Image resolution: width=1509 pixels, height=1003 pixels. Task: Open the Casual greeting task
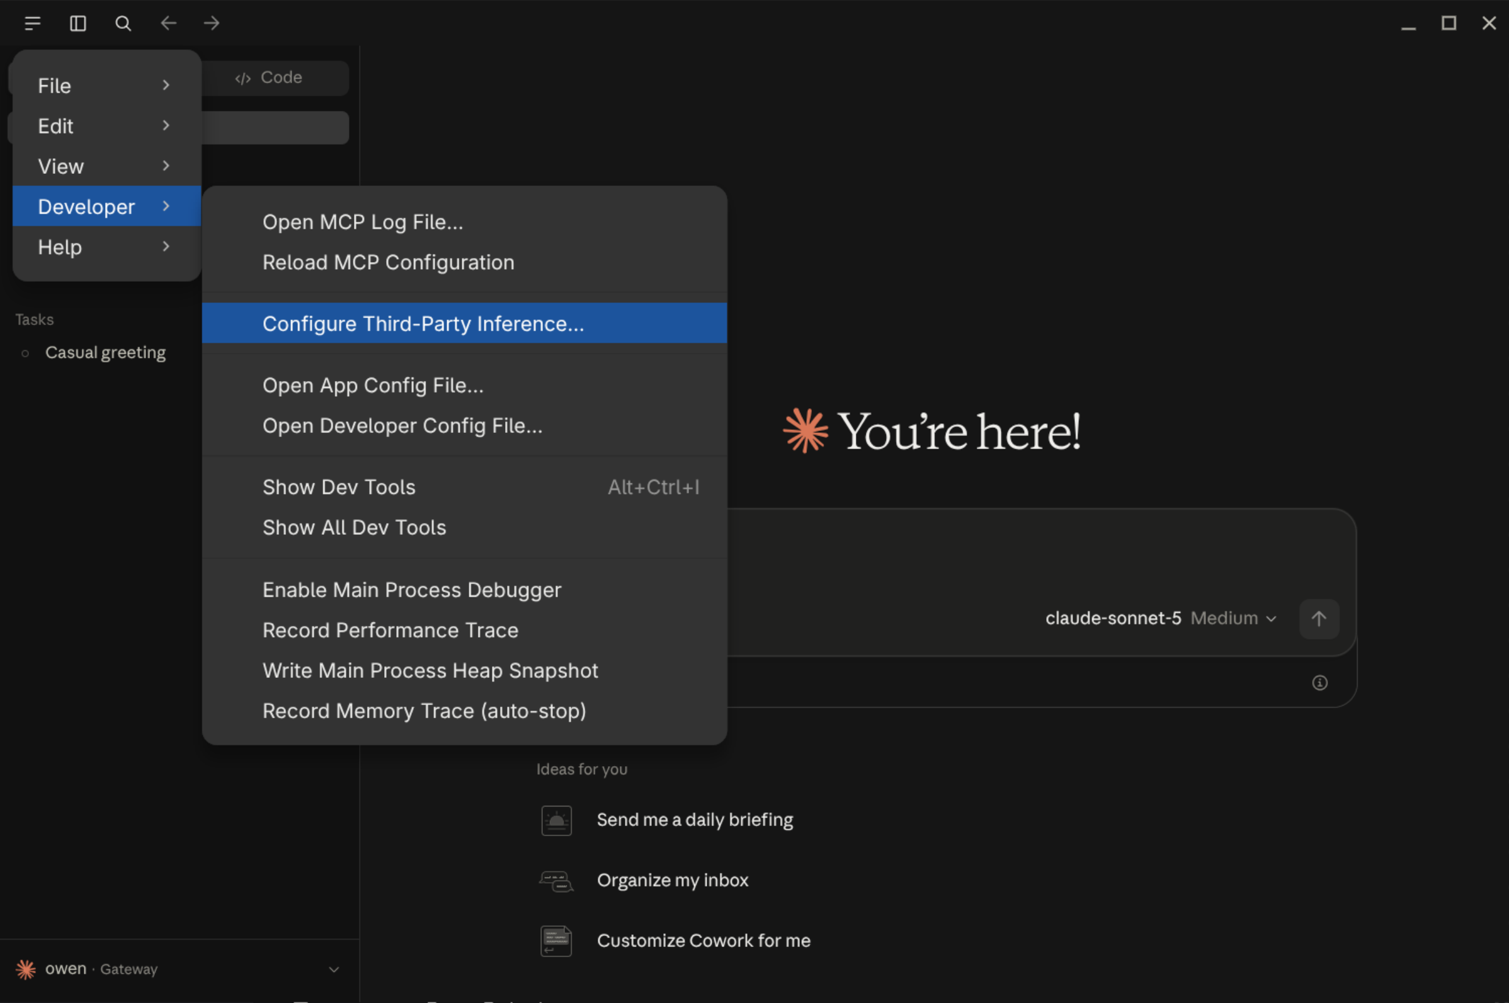(106, 352)
